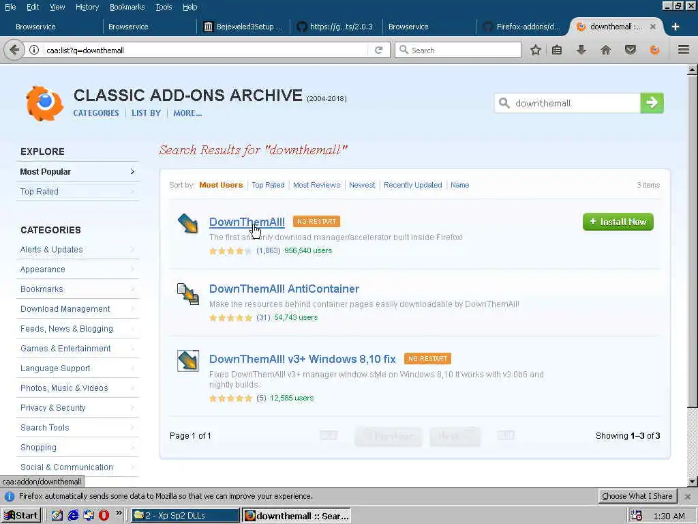This screenshot has height=524, width=698.
Task: Click the notepad quick launch icon
Action: (57, 516)
